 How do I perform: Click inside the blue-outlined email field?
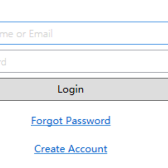pyautogui.click(x=84, y=33)
